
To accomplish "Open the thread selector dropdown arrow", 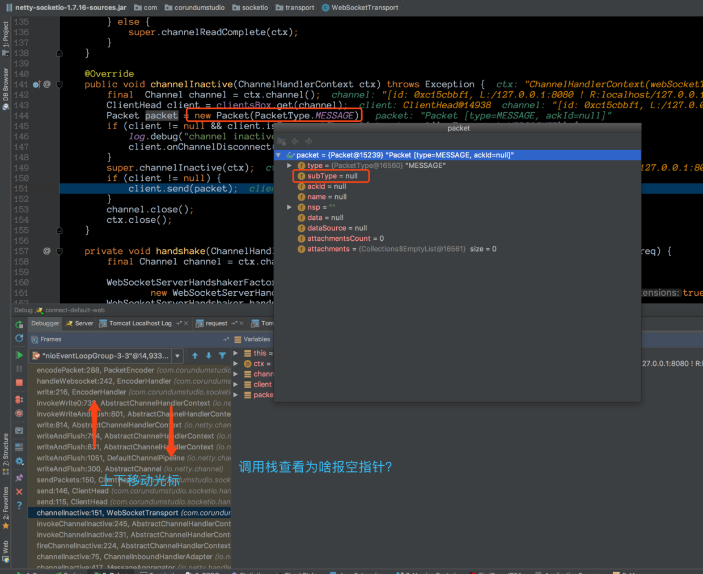I will tap(177, 356).
